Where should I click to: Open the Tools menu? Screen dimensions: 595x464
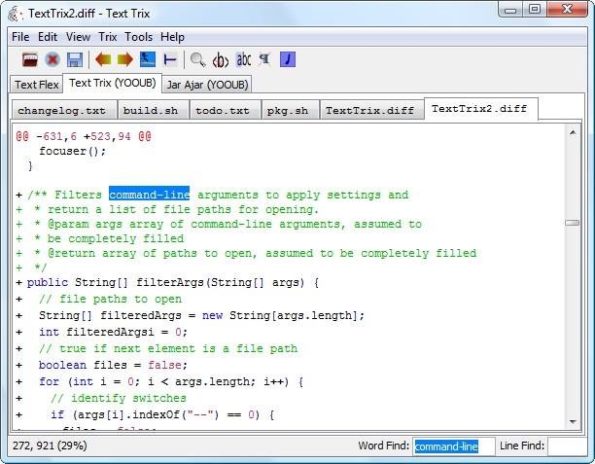click(138, 37)
